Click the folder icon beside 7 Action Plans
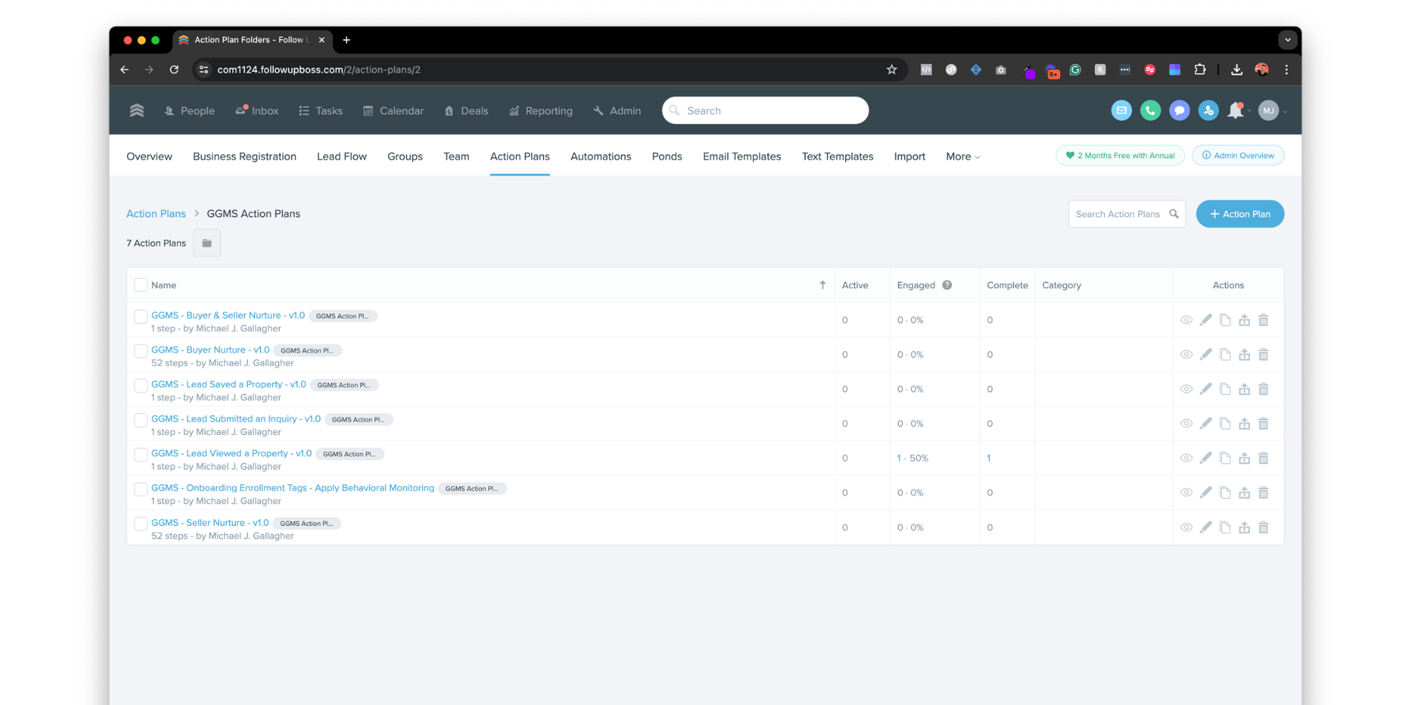Screen dimensions: 1411x705 coord(207,243)
